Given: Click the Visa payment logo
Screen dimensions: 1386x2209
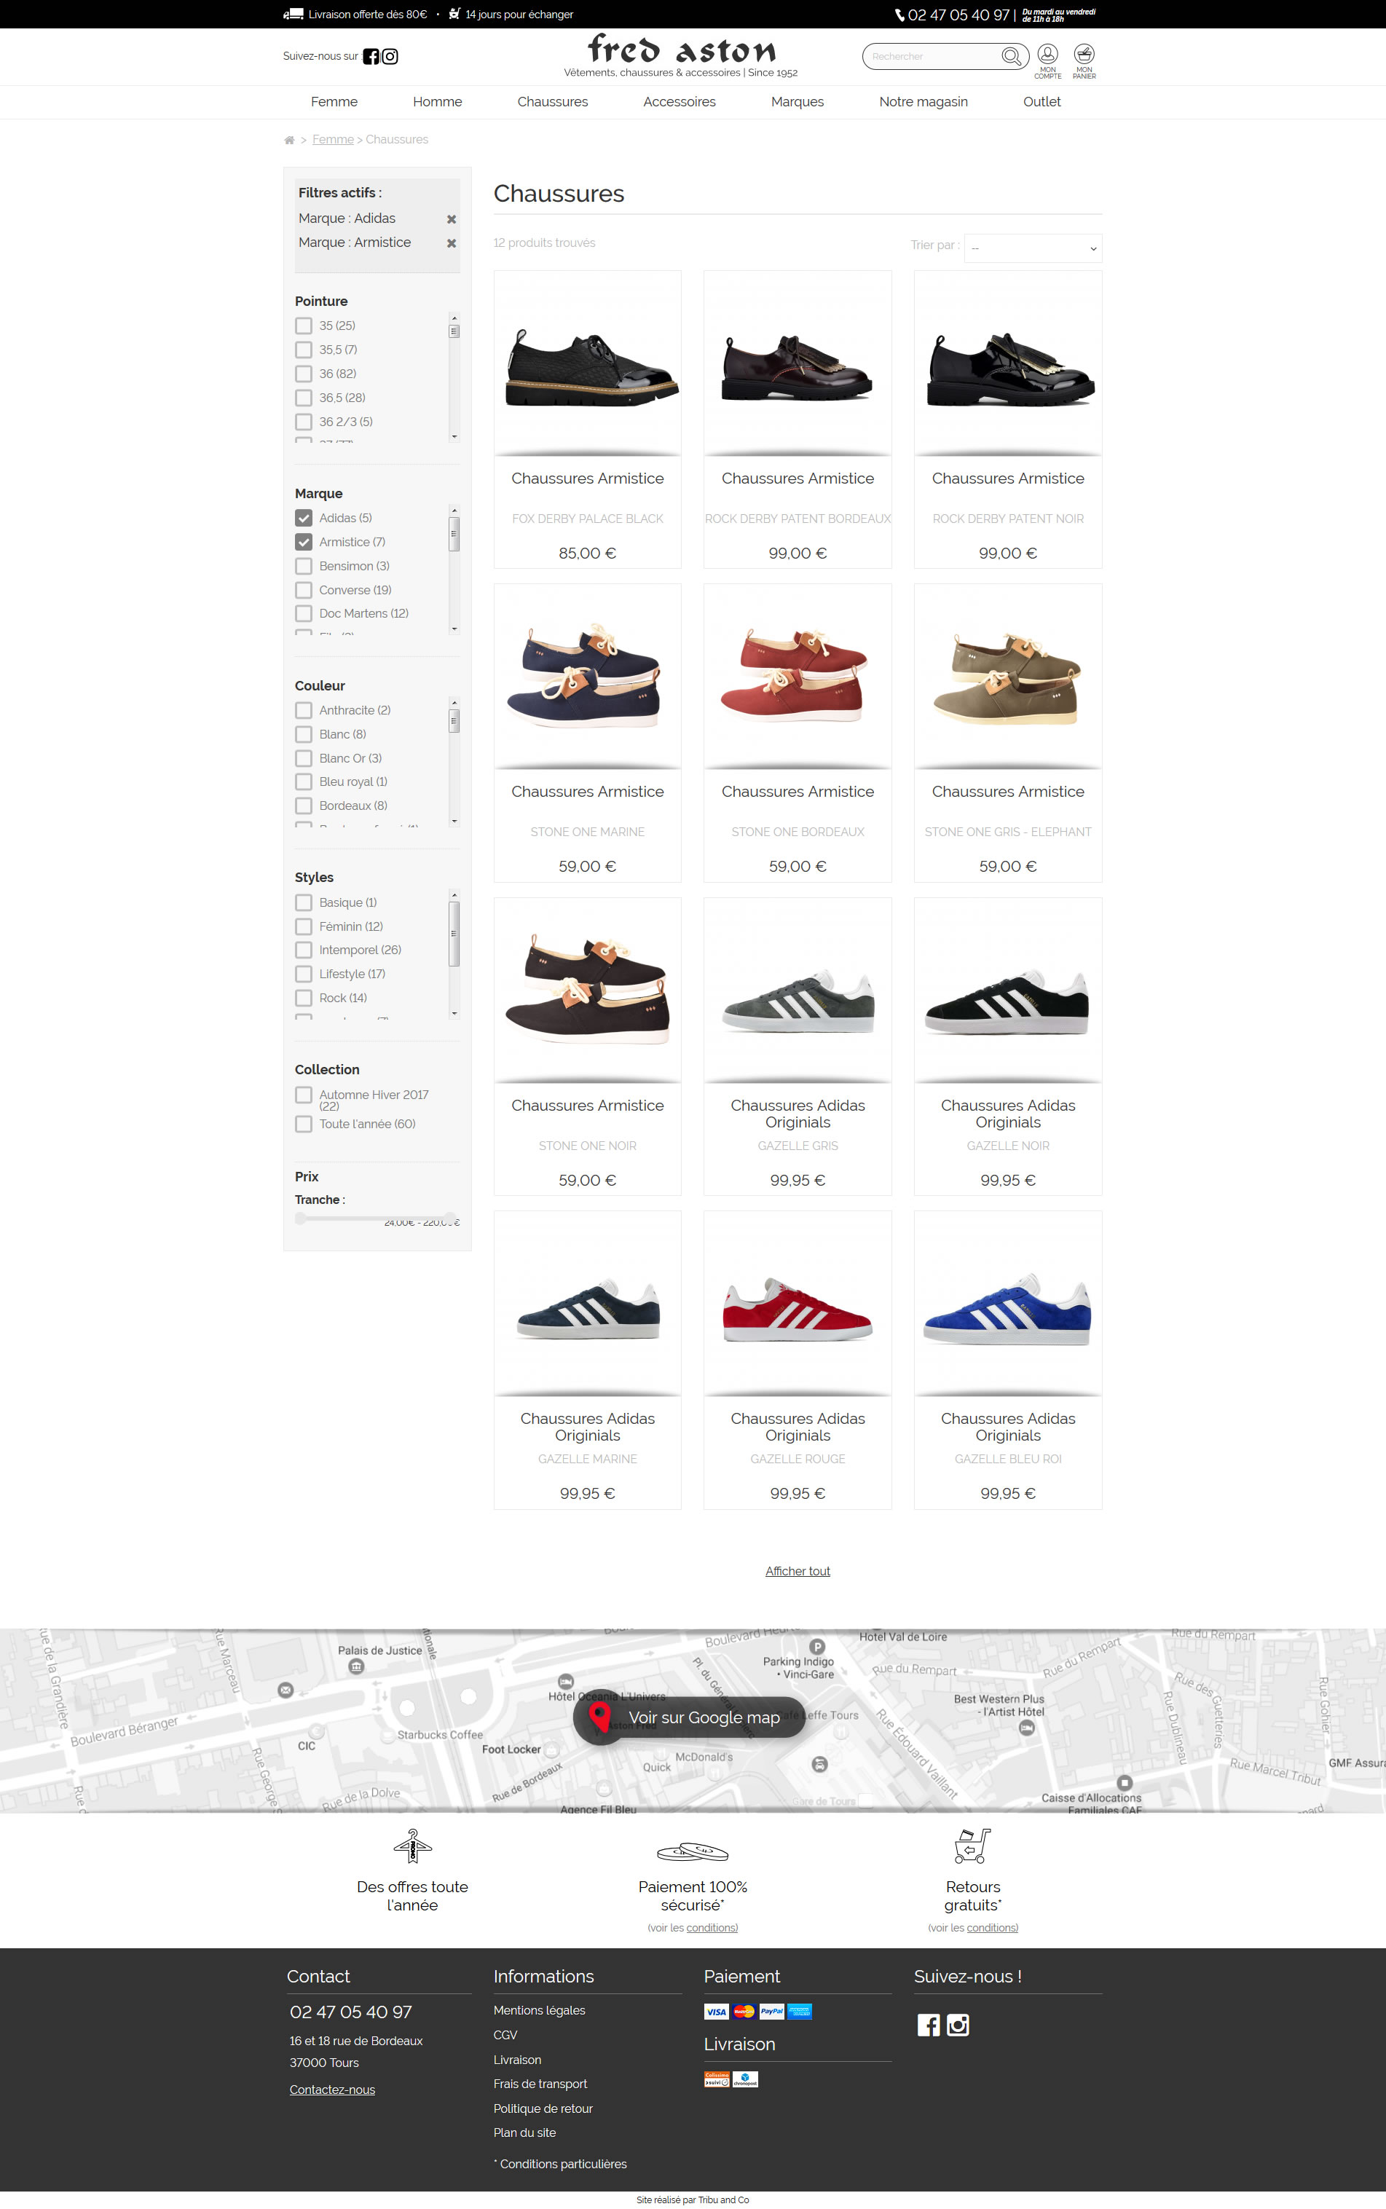Looking at the screenshot, I should click(x=717, y=2011).
